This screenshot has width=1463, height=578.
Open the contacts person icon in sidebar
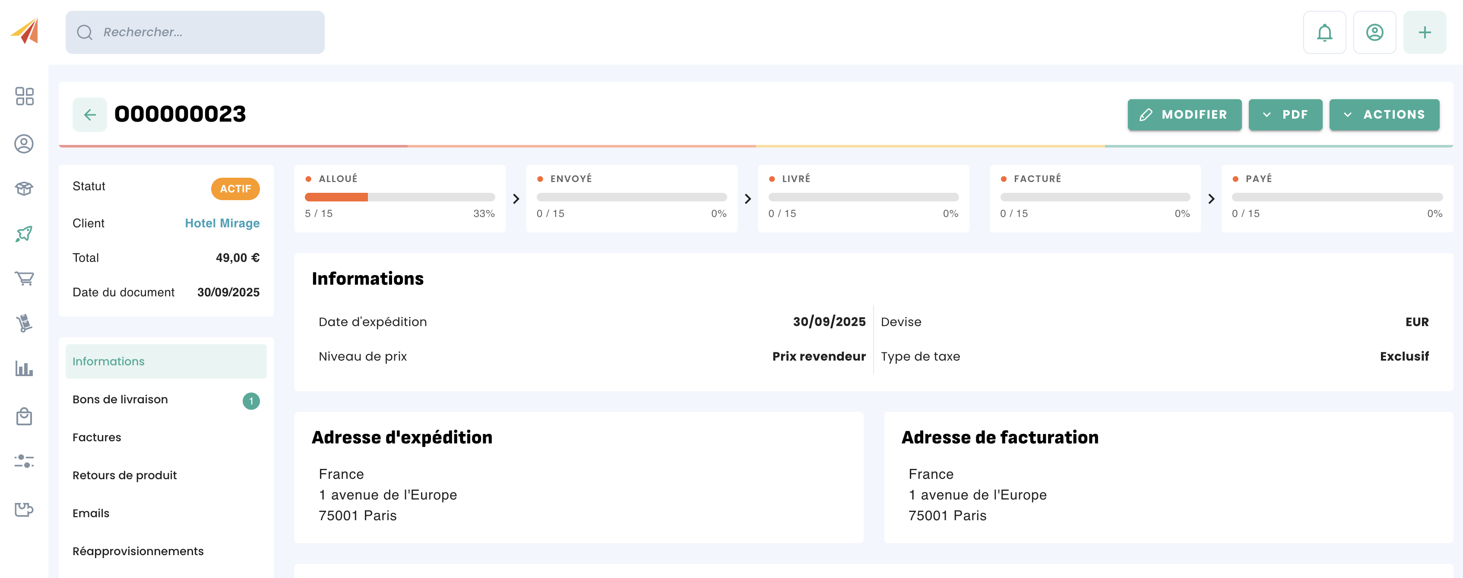coord(24,144)
